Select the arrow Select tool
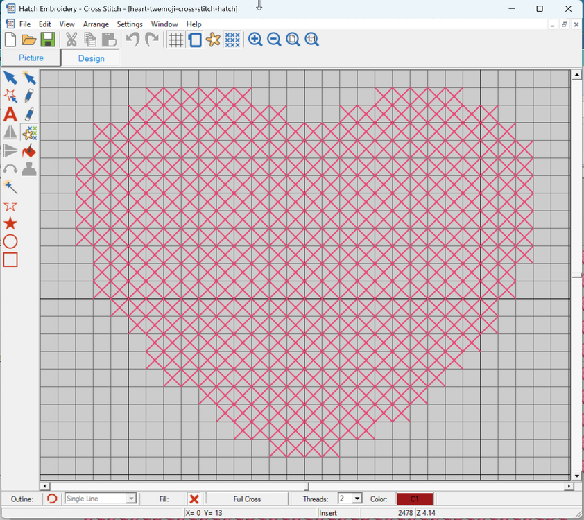This screenshot has height=520, width=584. 10,78
